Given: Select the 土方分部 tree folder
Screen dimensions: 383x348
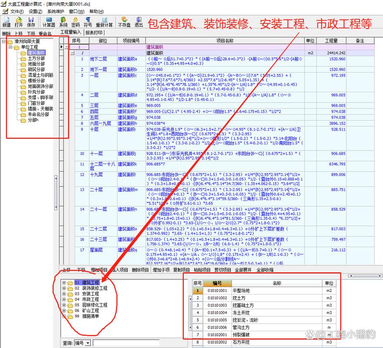Looking at the screenshot, I should (36, 58).
